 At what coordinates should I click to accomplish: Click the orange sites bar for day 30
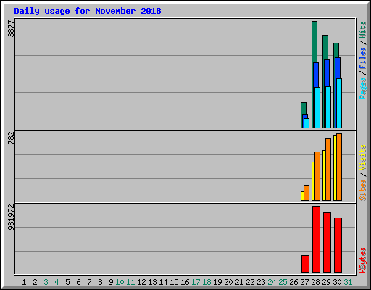339,167
